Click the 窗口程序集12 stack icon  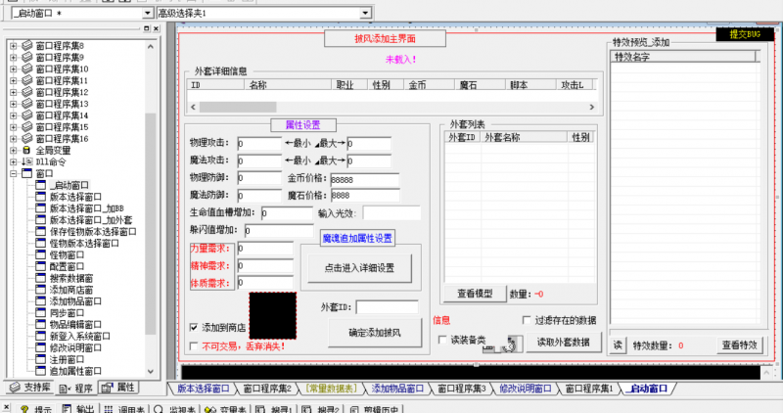pyautogui.click(x=27, y=92)
